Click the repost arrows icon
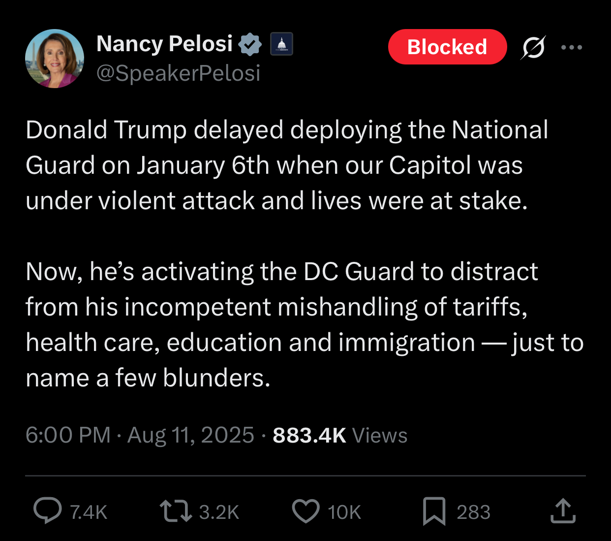The image size is (611, 541). click(176, 511)
